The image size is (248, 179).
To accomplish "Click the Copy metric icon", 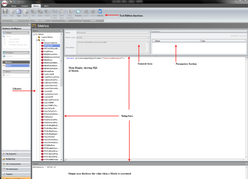I will [x=19, y=12].
